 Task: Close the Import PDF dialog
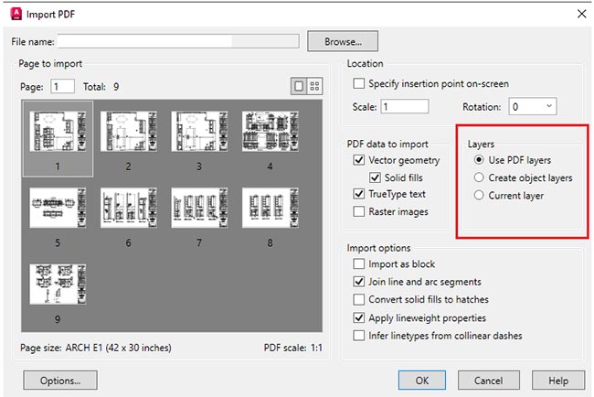point(579,13)
